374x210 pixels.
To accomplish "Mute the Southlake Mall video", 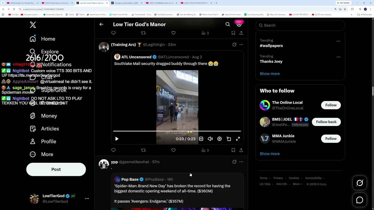I will pos(210,139).
